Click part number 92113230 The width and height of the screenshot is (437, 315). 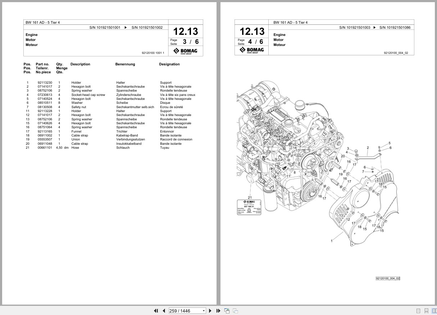[x=45, y=83]
